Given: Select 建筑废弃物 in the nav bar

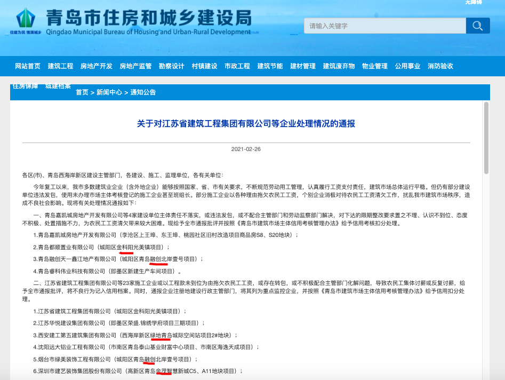Looking at the screenshot, I should tap(339, 66).
